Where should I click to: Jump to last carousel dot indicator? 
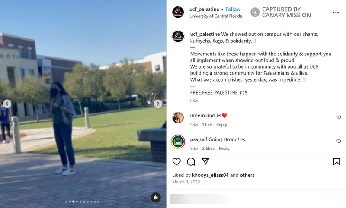(99, 202)
